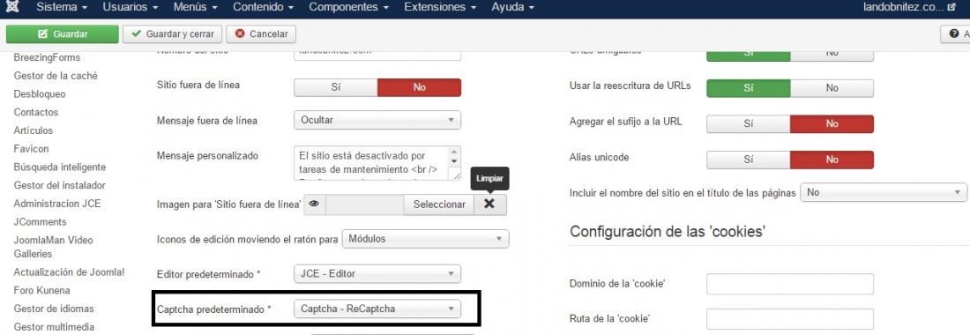Open Foro Kunena in sidebar
Image resolution: width=970 pixels, height=335 pixels.
coord(41,291)
